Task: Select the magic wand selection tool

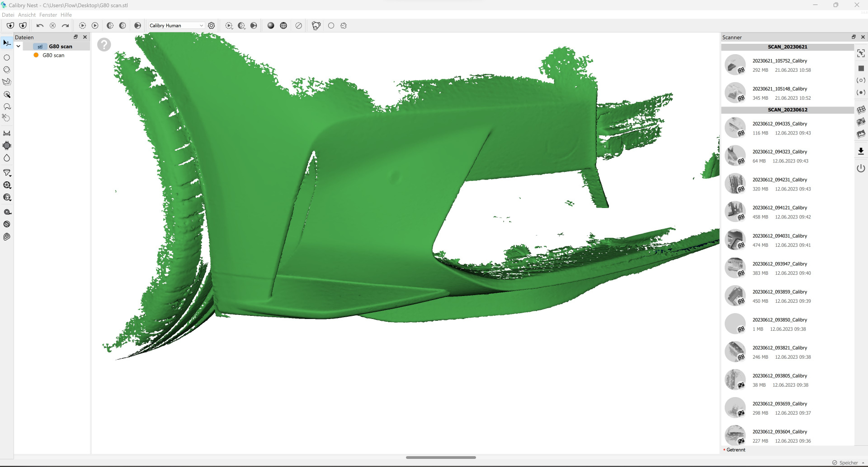Action: coord(7,95)
